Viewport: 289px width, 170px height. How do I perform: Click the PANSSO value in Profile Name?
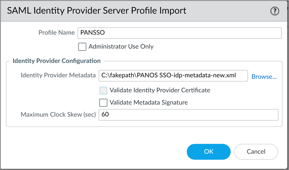coord(92,33)
